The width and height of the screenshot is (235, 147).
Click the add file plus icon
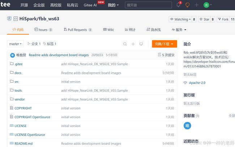[x=133, y=44]
